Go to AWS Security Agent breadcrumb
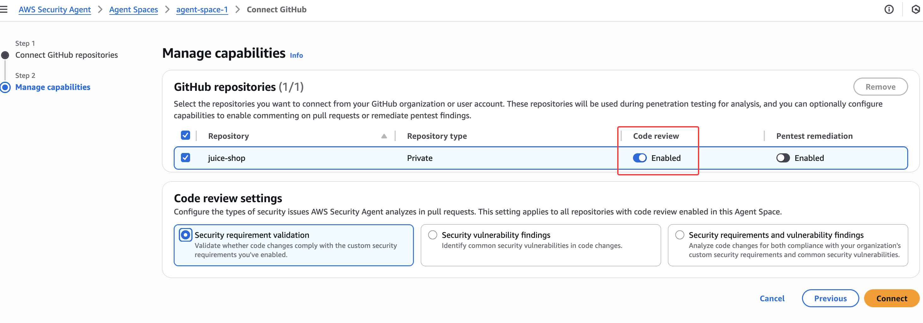This screenshot has width=923, height=323. pos(55,10)
